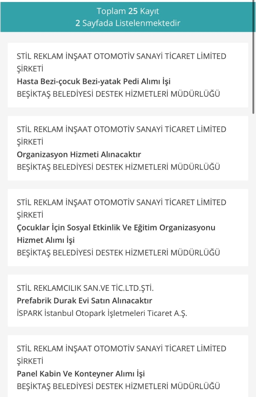This screenshot has width=256, height=397.
Task: Select the STİL REKLAMCILIK SAN.VE TİC.LTD.ŞTİ. company name
Action: tap(85, 288)
